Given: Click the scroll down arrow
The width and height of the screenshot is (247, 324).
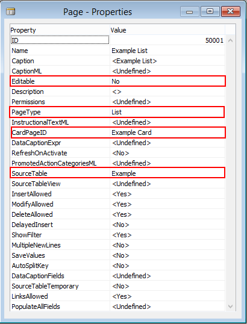Looking at the screenshot, I should (x=230, y=306).
